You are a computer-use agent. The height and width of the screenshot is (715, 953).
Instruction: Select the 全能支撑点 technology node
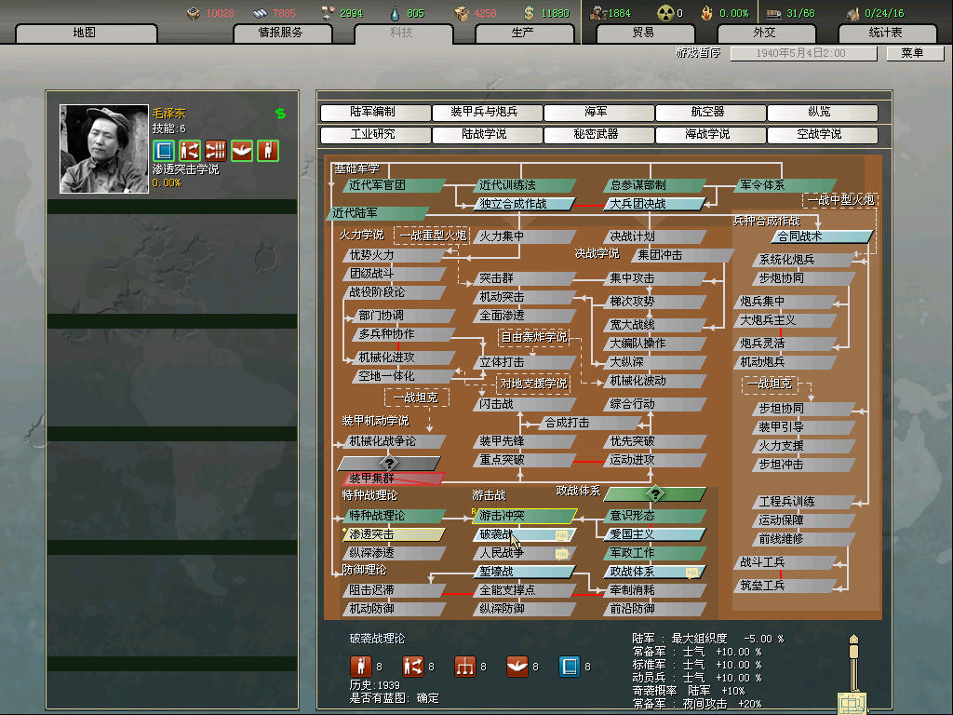tap(525, 590)
